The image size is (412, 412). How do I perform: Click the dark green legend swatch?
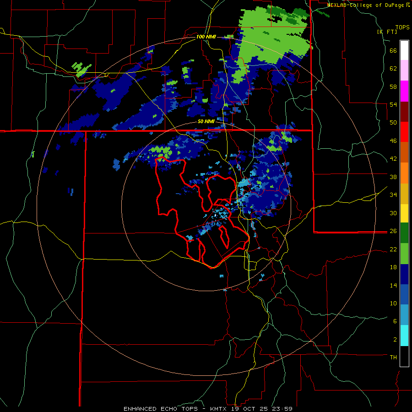point(404,233)
